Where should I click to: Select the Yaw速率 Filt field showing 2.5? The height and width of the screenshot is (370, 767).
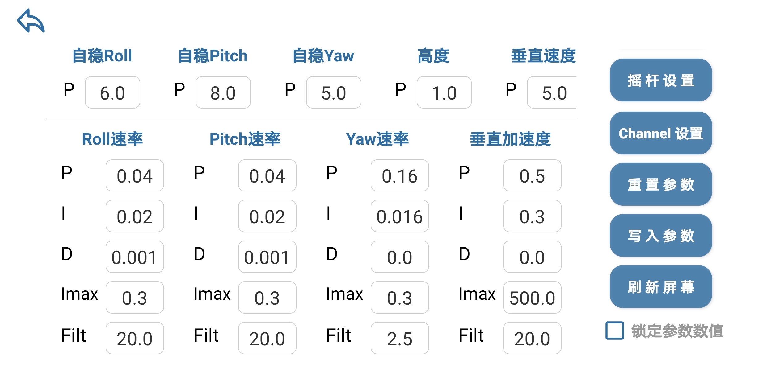(x=400, y=338)
